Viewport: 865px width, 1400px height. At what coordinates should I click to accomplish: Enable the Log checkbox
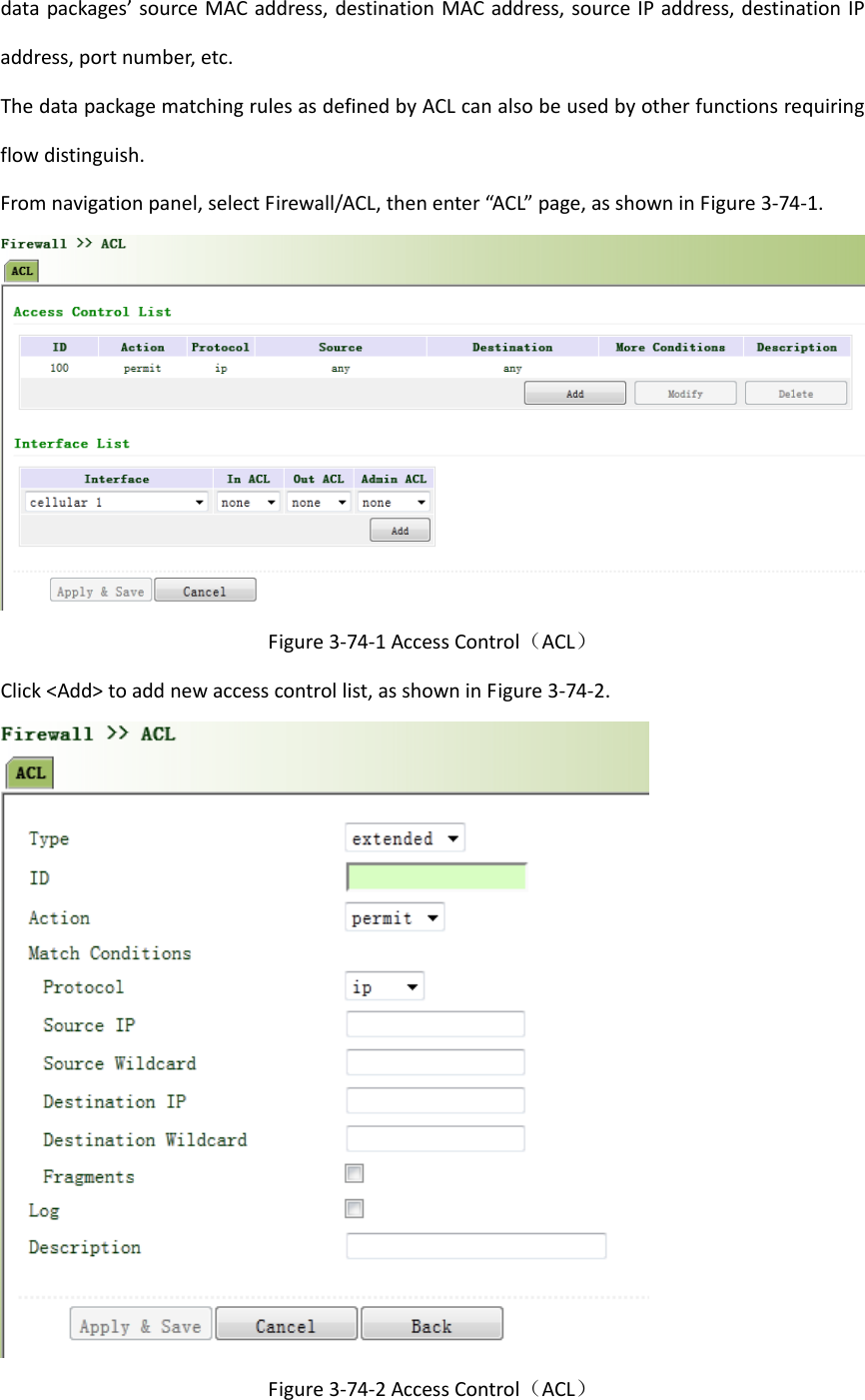[354, 1208]
